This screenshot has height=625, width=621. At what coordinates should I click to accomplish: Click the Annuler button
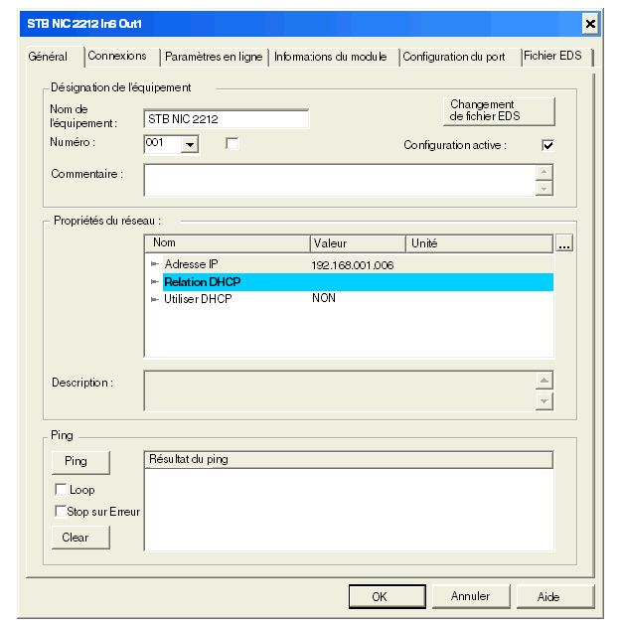coord(471,596)
